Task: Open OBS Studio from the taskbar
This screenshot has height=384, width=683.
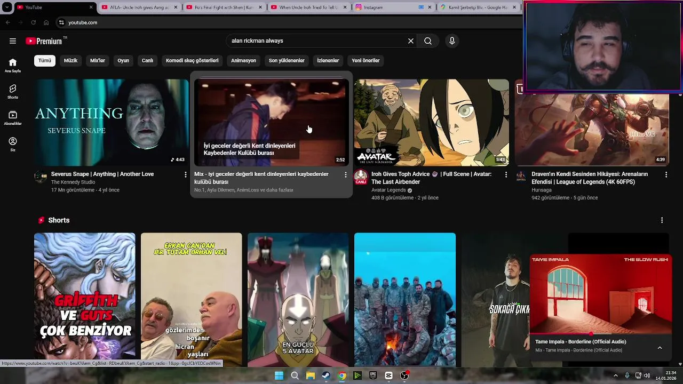Action: 404,375
